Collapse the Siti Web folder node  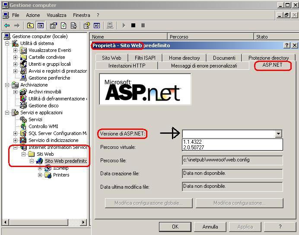(23, 154)
